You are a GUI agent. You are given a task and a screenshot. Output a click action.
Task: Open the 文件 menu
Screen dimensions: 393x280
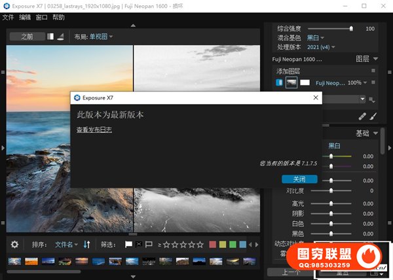point(8,17)
